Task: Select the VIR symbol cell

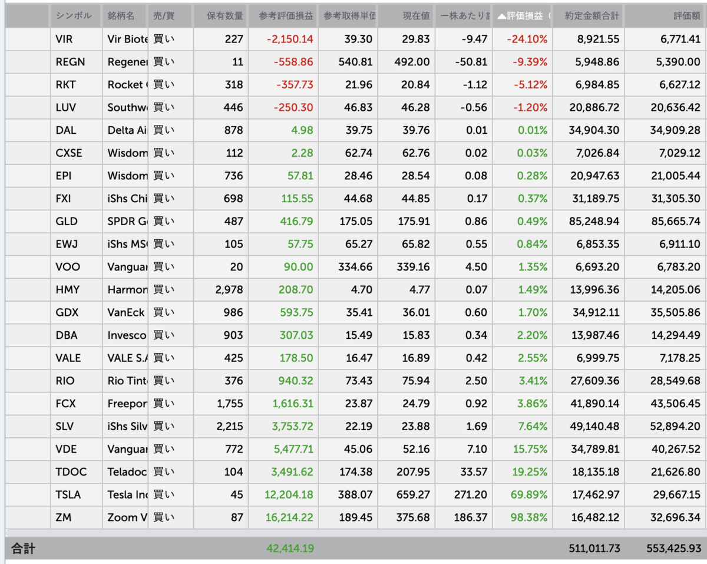Action: 76,39
